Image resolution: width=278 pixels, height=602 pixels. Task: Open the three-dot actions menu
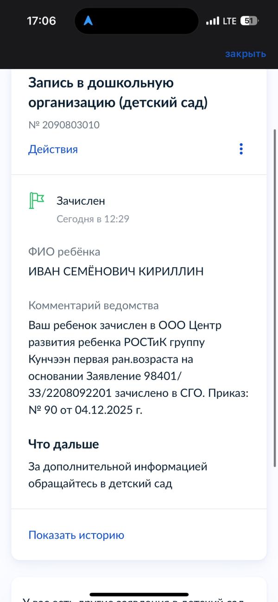[241, 149]
